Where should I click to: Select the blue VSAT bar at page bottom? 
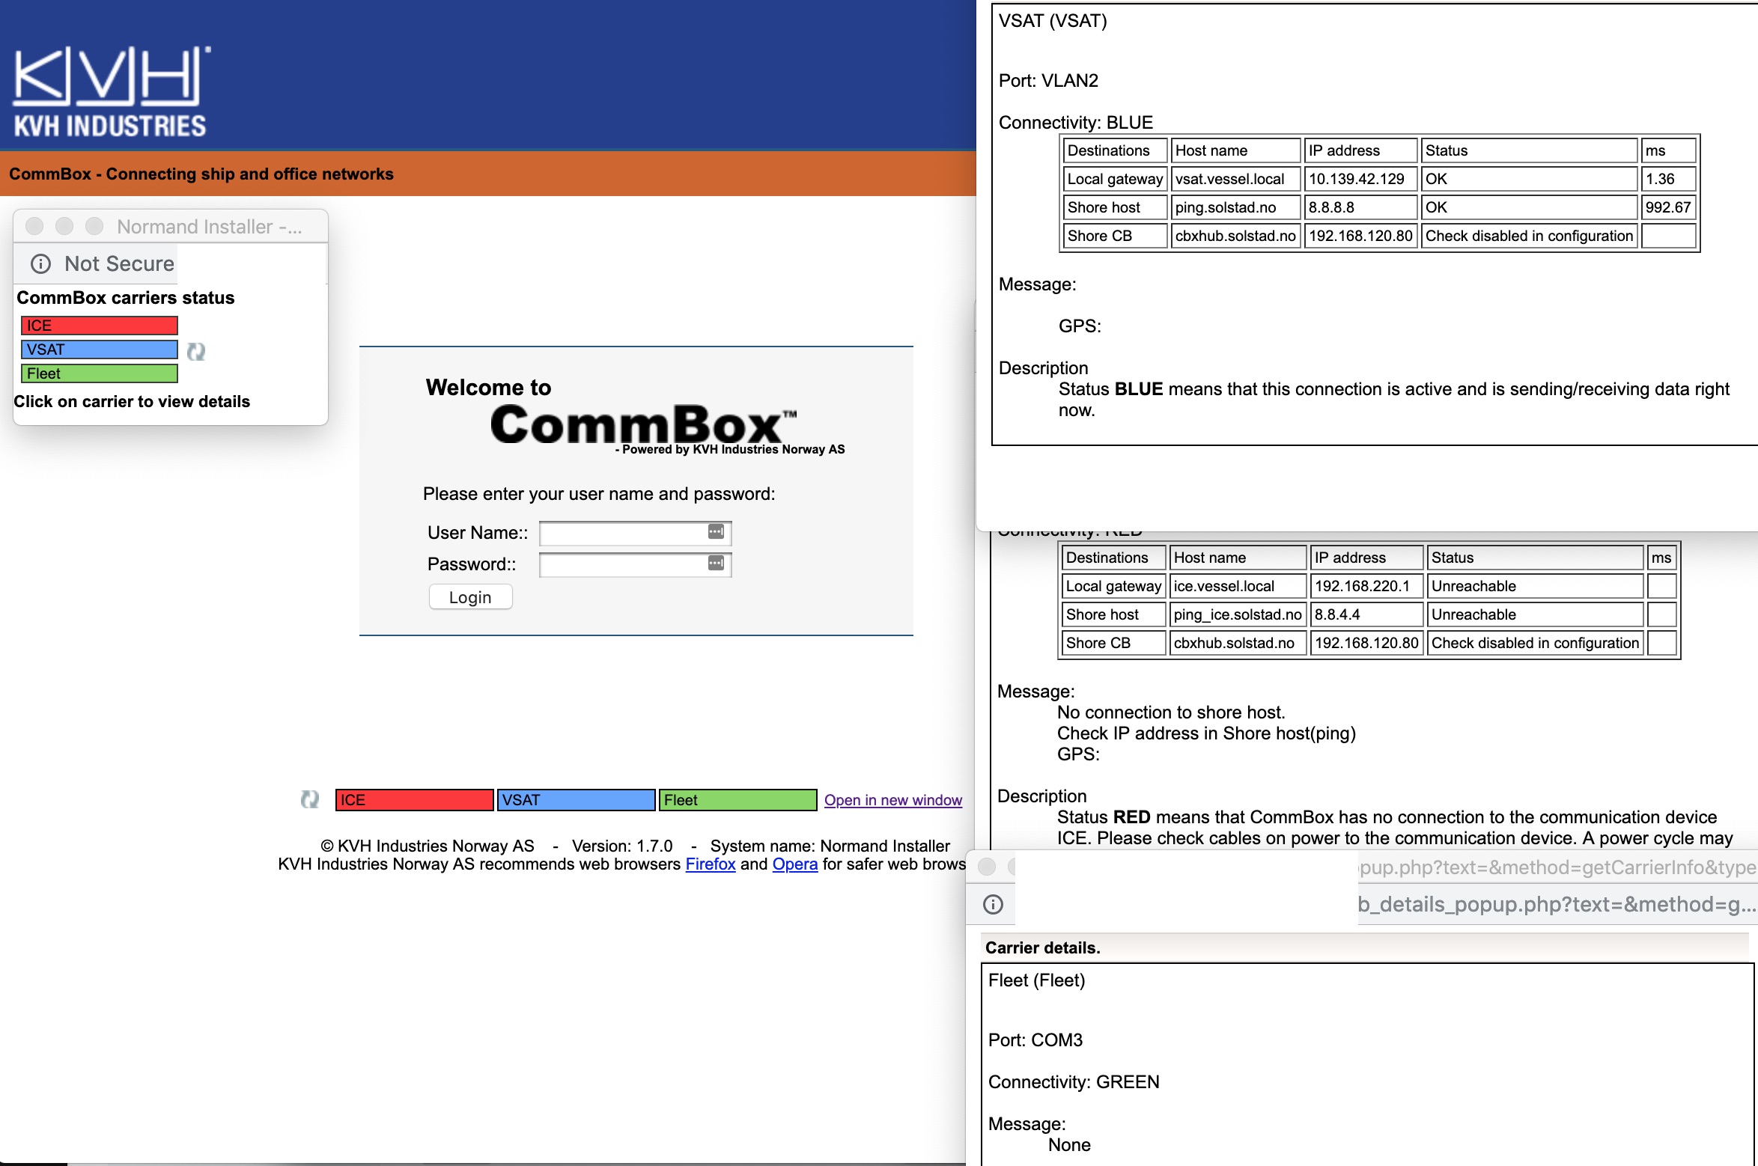[577, 800]
